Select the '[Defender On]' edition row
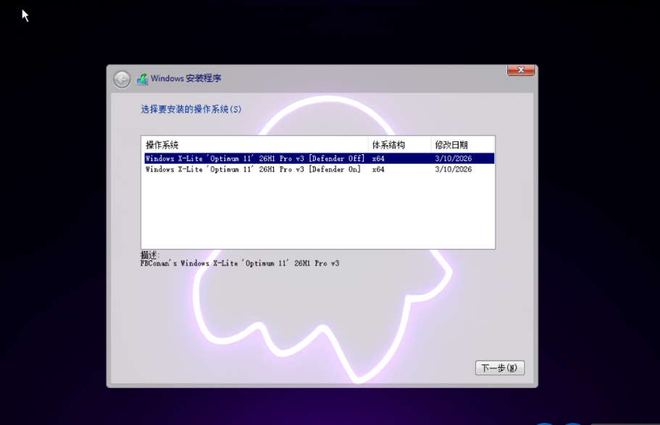Viewport: 660px width, 425px height. [253, 169]
